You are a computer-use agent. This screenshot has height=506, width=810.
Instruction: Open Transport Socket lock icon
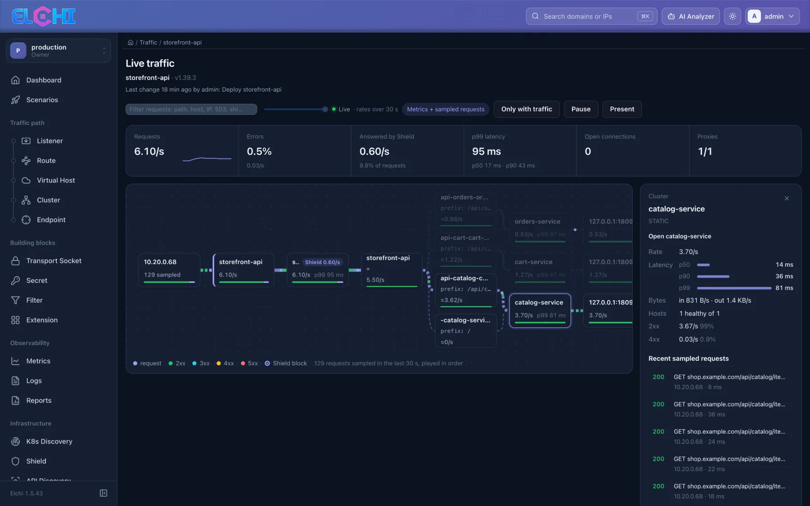15,261
